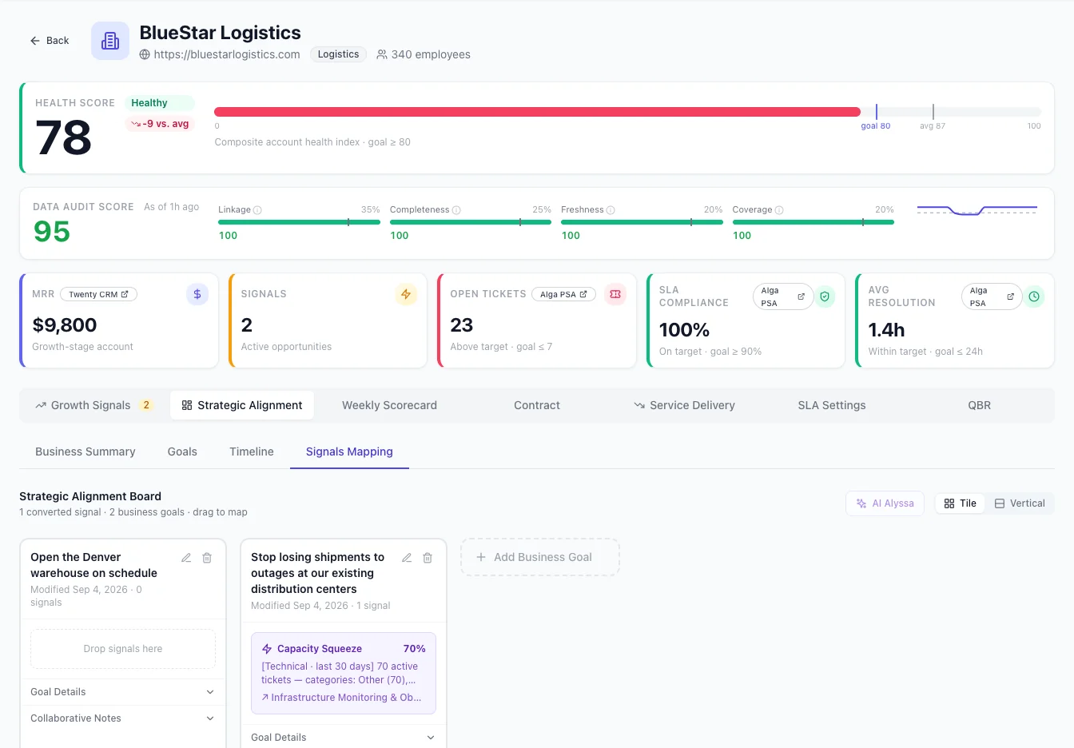The height and width of the screenshot is (748, 1074).
Task: Click the BlueStar Logistics building icon
Action: (x=110, y=41)
